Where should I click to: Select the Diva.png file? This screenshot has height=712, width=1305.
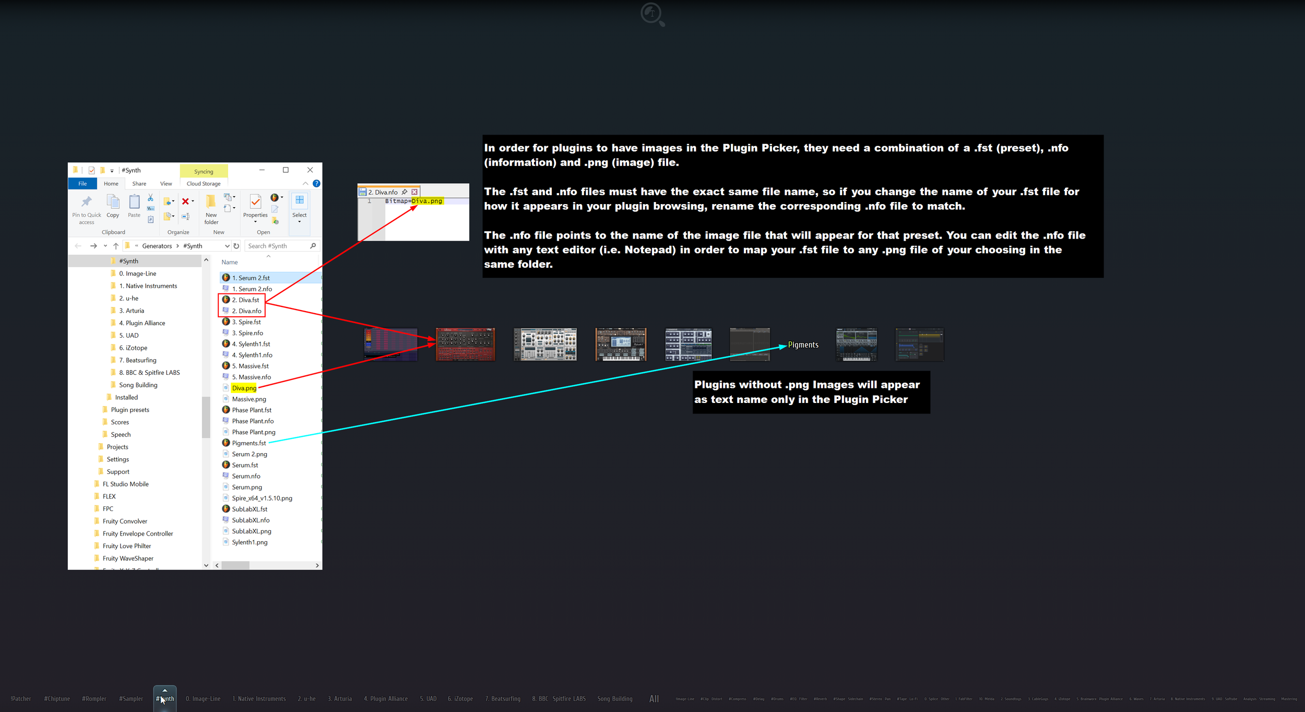click(x=244, y=388)
